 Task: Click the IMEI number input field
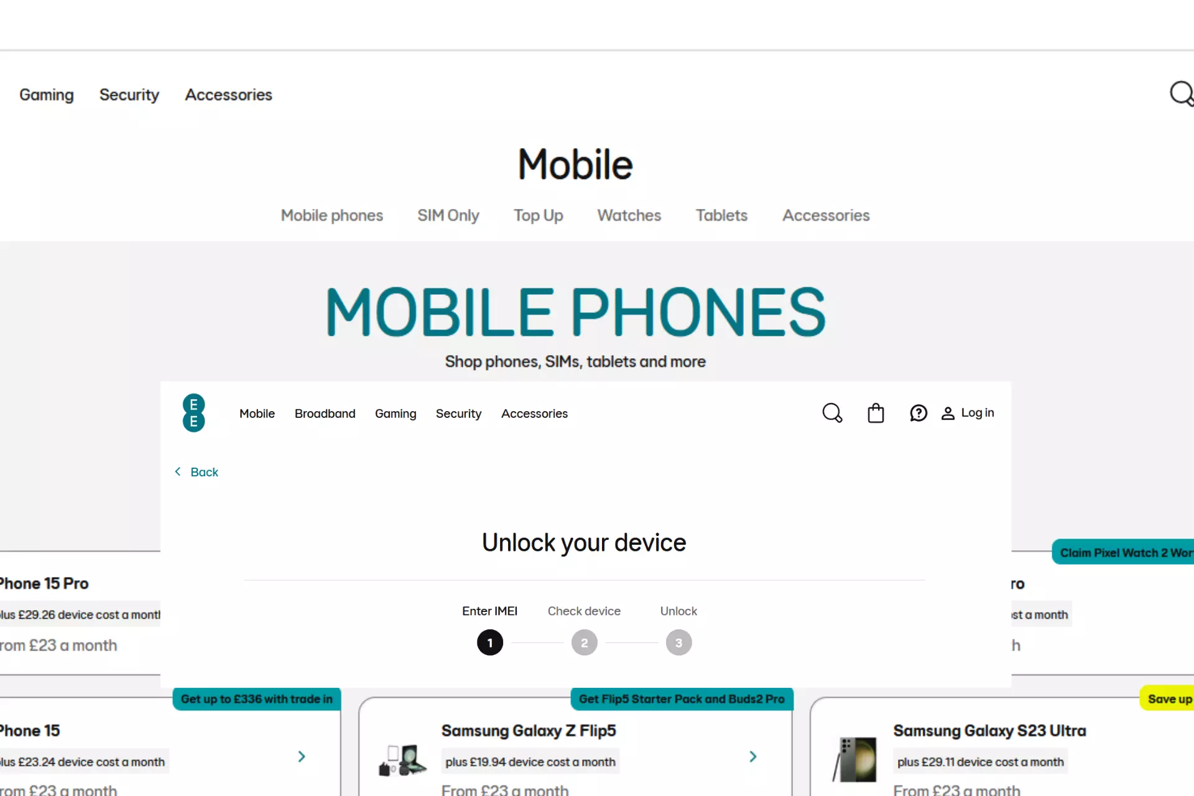pos(584,675)
